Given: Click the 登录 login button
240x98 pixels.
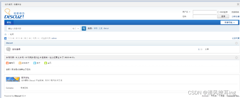Looking at the screenshot, I should 223,16.
